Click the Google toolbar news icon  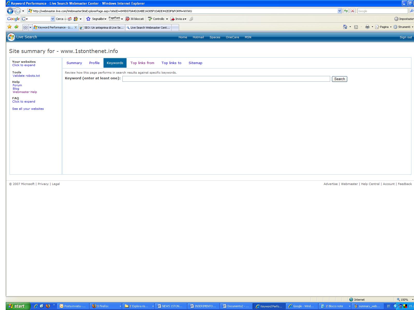[70, 19]
